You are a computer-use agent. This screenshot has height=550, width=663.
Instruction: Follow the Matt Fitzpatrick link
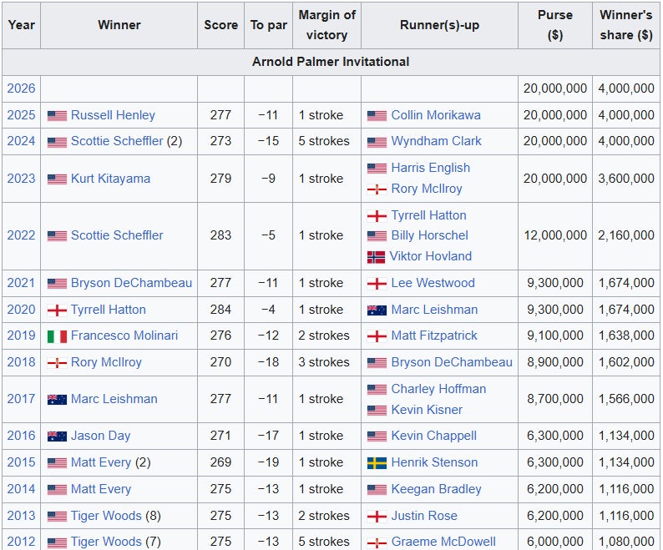click(434, 336)
